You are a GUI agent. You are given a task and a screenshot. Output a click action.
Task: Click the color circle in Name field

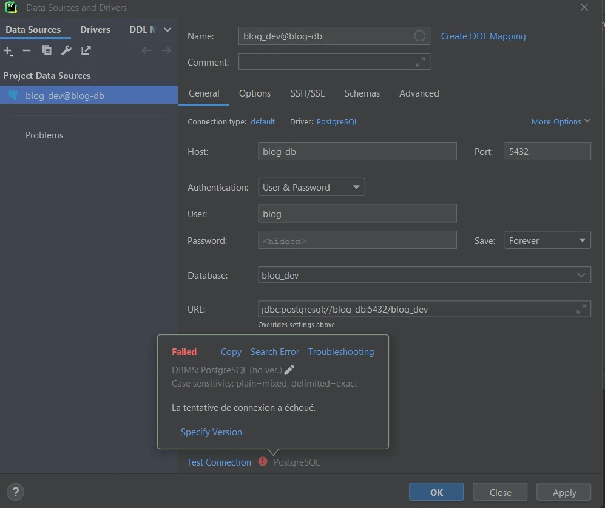(419, 36)
